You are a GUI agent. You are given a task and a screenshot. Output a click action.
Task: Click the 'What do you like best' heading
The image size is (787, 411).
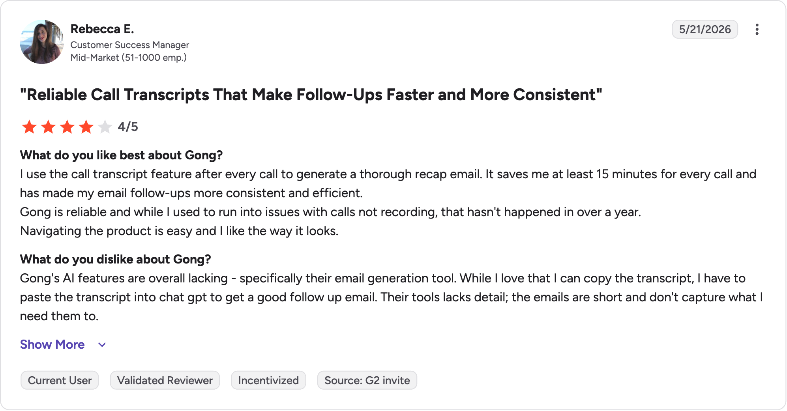[122, 155]
